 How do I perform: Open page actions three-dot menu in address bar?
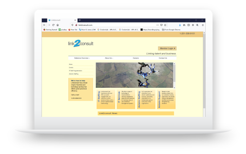point(157,25)
